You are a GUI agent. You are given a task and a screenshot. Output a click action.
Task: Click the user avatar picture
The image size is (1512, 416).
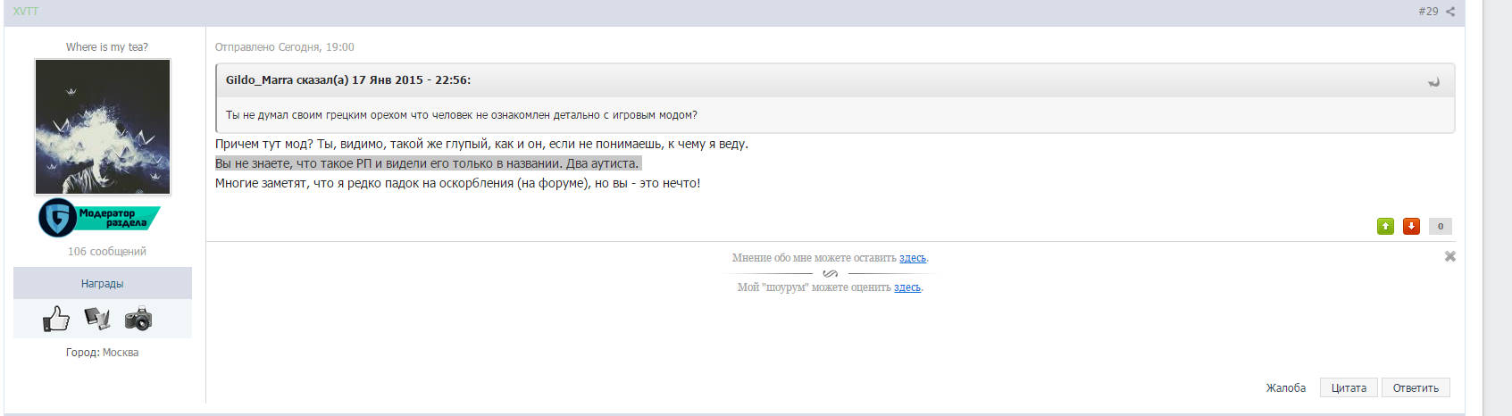point(103,127)
